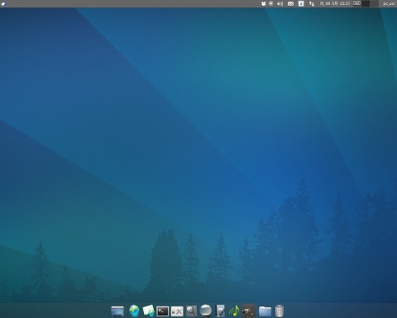Open the mail client envelope dock icon
Image resolution: width=397 pixels, height=318 pixels.
pyautogui.click(x=148, y=311)
